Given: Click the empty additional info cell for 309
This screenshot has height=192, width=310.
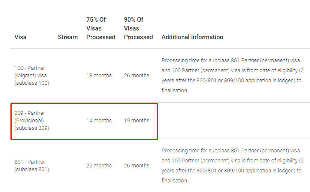Looking at the screenshot, I should point(234,121).
